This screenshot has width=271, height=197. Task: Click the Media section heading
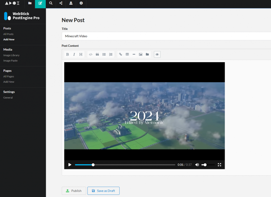pos(8,49)
